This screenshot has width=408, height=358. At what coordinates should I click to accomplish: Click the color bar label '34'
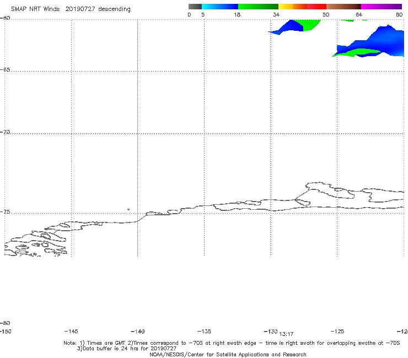276,14
